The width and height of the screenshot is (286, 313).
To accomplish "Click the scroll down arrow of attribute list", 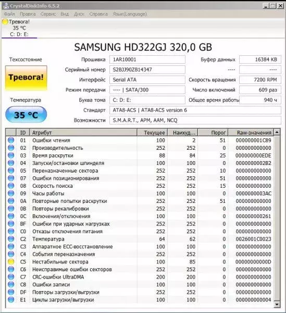I will pyautogui.click(x=277, y=304).
